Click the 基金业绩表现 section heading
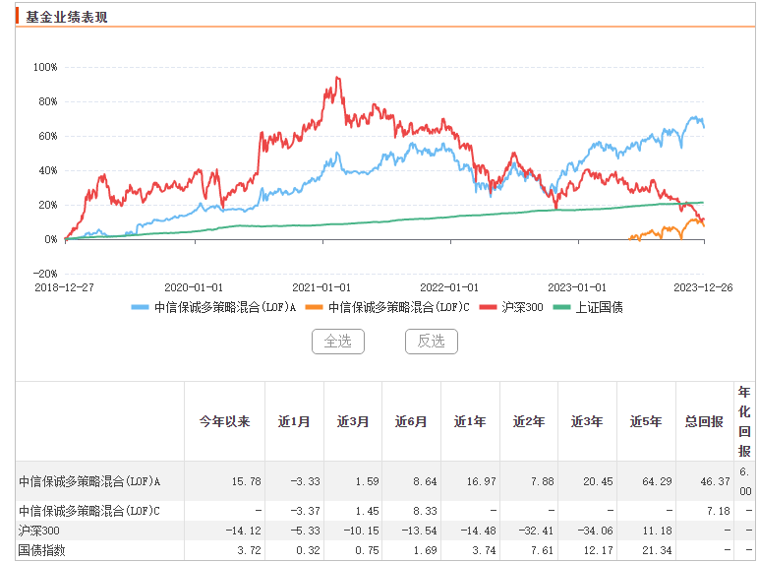The height and width of the screenshot is (563, 758). pyautogui.click(x=67, y=18)
